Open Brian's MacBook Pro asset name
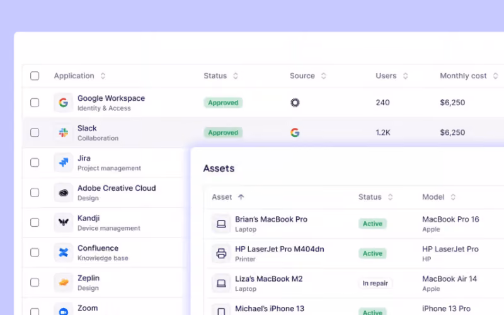 [x=272, y=219]
